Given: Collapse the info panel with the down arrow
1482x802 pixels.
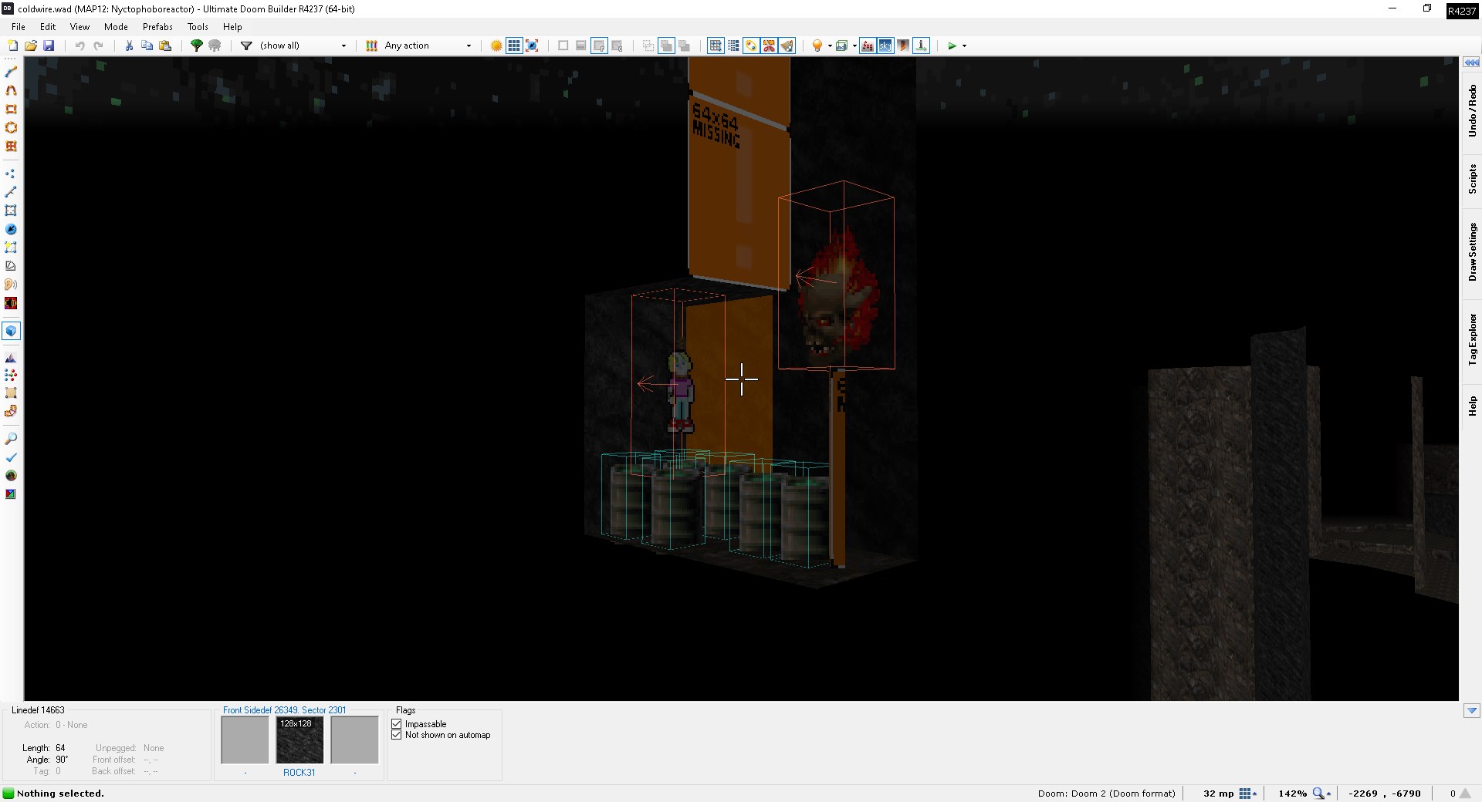Looking at the screenshot, I should point(1471,710).
